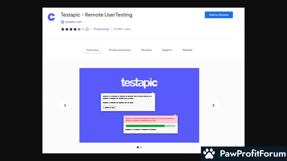This screenshot has height=161, width=287.
Task: Go to the Reviews tab
Action: click(146, 50)
